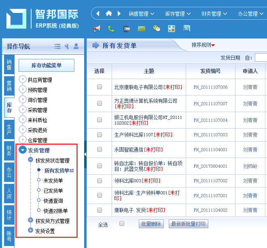The height and width of the screenshot is (248, 267).
Task: Open applicant 刘帅岭 link
Action: pos(250,166)
